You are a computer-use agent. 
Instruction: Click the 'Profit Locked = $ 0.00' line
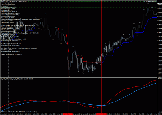20,19
